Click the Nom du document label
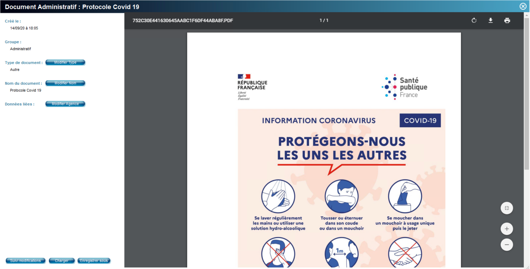This screenshot has width=530, height=269. click(23, 83)
